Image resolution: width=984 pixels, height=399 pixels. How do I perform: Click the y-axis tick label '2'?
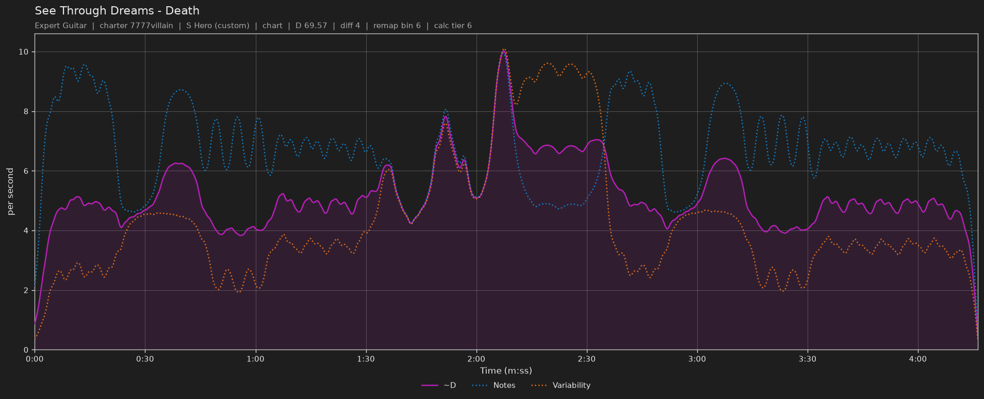(27, 290)
